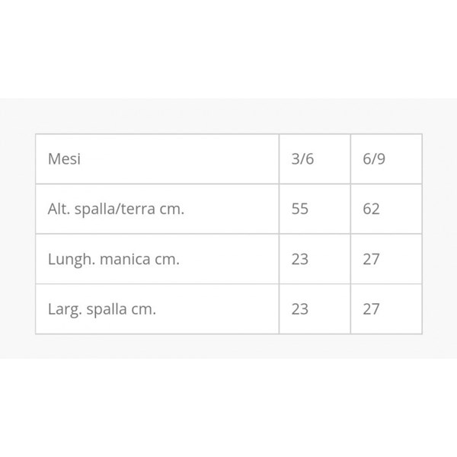Select value 55 for shoulder-to-ground height
This screenshot has width=457, height=457.
(x=300, y=209)
